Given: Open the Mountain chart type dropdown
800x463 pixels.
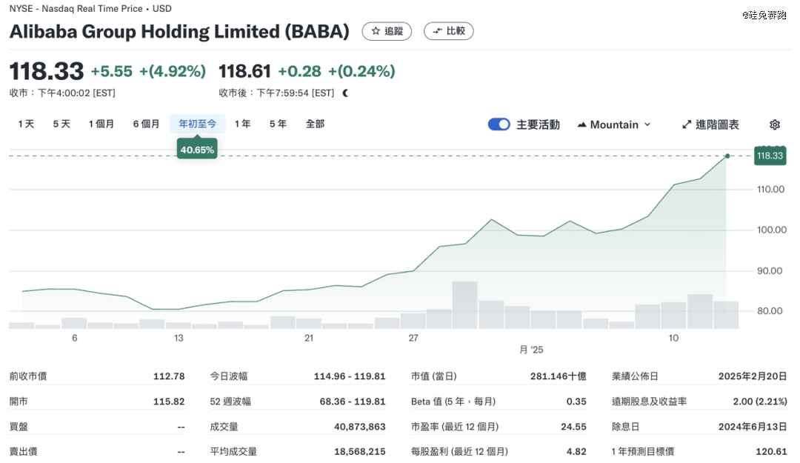Looking at the screenshot, I should pos(614,124).
